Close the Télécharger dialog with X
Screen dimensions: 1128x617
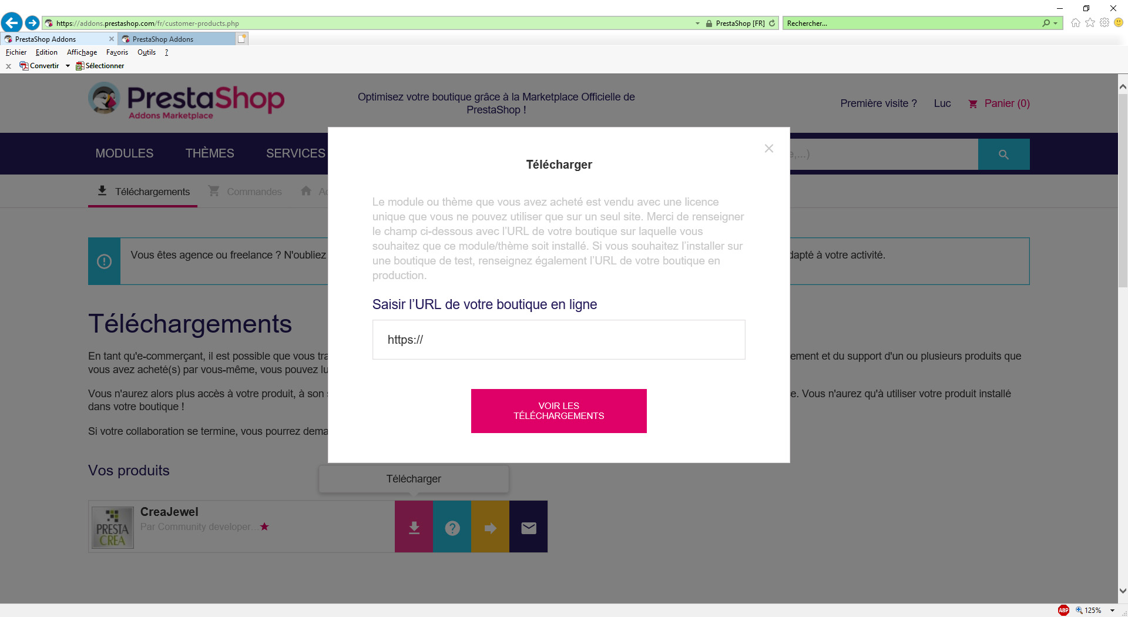click(x=769, y=149)
